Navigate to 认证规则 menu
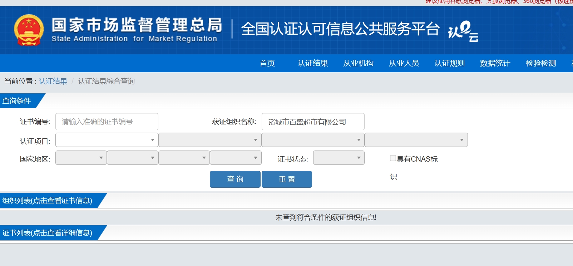This screenshot has width=573, height=266. click(449, 63)
